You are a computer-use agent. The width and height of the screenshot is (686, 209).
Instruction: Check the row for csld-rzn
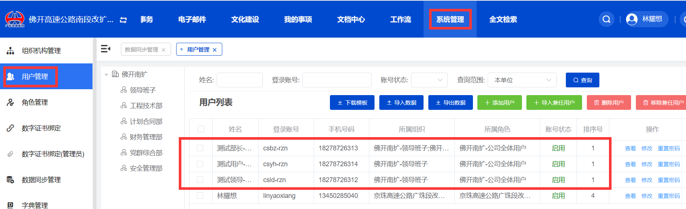point(200,180)
